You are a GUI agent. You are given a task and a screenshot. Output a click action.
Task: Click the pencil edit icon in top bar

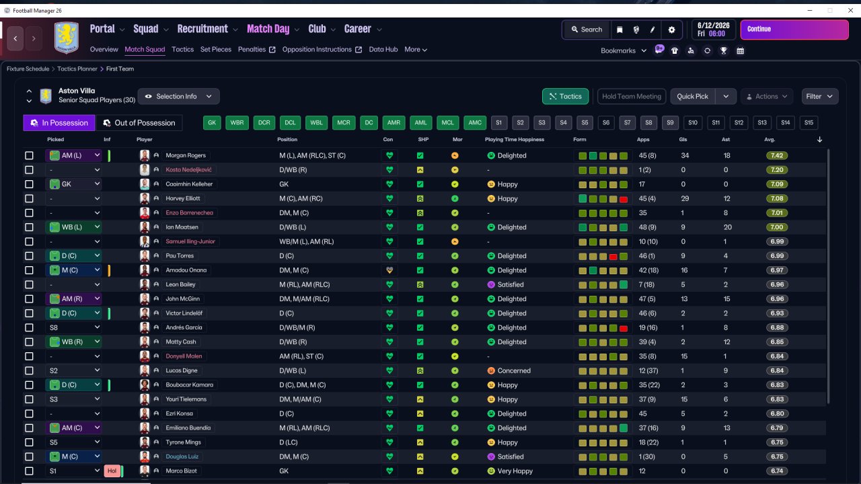coord(653,30)
